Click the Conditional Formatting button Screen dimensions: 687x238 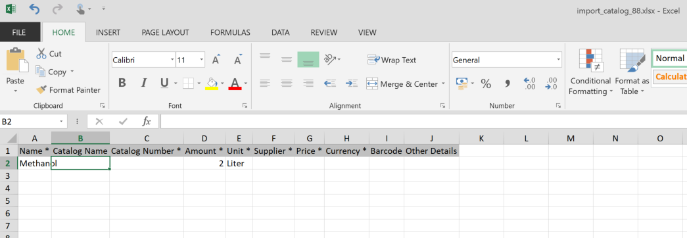(x=590, y=72)
